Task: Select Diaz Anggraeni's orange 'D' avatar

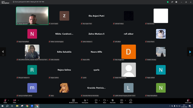Action: tap(129, 52)
